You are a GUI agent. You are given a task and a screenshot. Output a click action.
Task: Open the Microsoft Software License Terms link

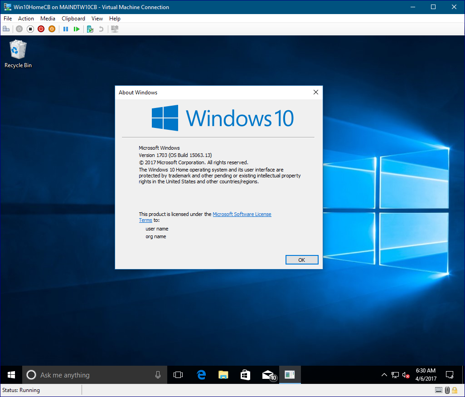[x=242, y=214]
